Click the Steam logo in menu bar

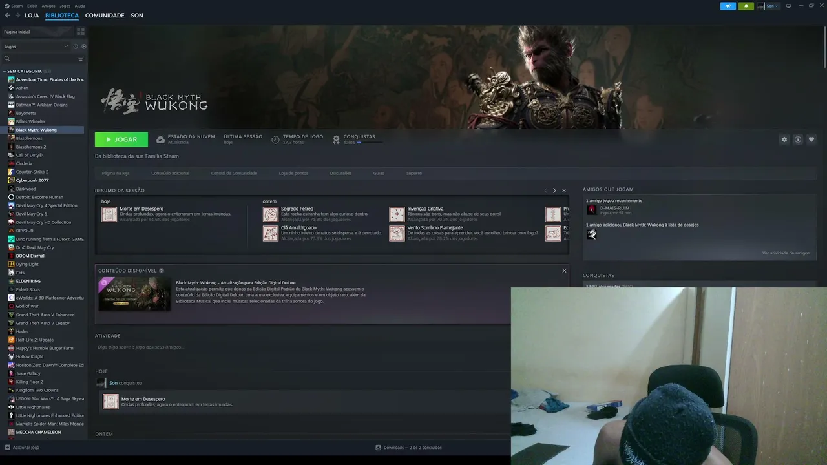coord(6,6)
